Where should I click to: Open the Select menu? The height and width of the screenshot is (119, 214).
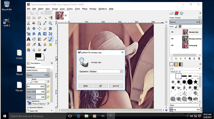(x=41, y=9)
